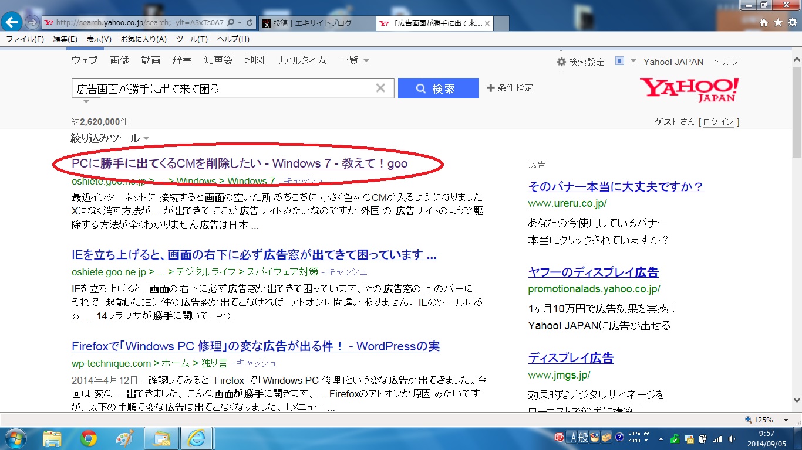Click the IME help question mark icon
The image size is (802, 450).
point(619,437)
